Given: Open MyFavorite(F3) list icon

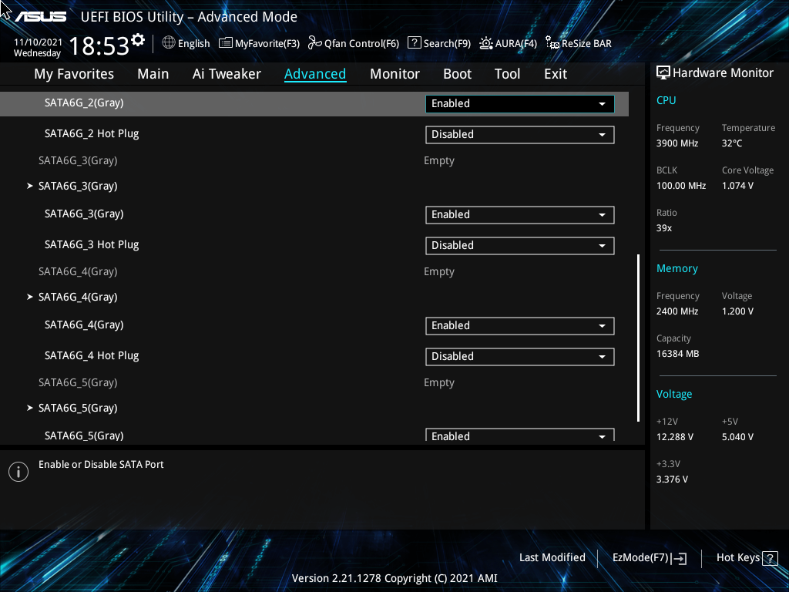Looking at the screenshot, I should [x=226, y=43].
